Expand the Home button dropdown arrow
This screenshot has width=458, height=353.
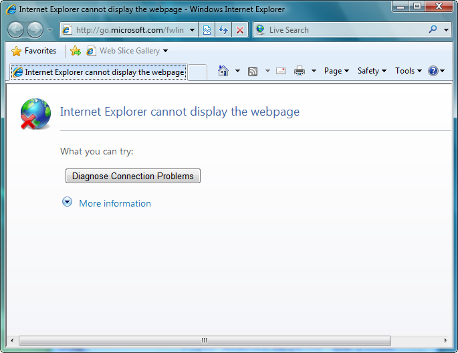point(237,71)
